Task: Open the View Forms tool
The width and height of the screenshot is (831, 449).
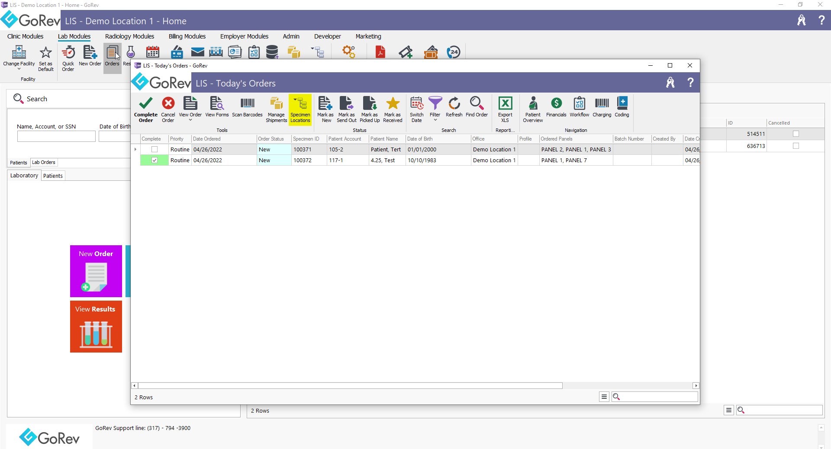Action: coord(217,107)
